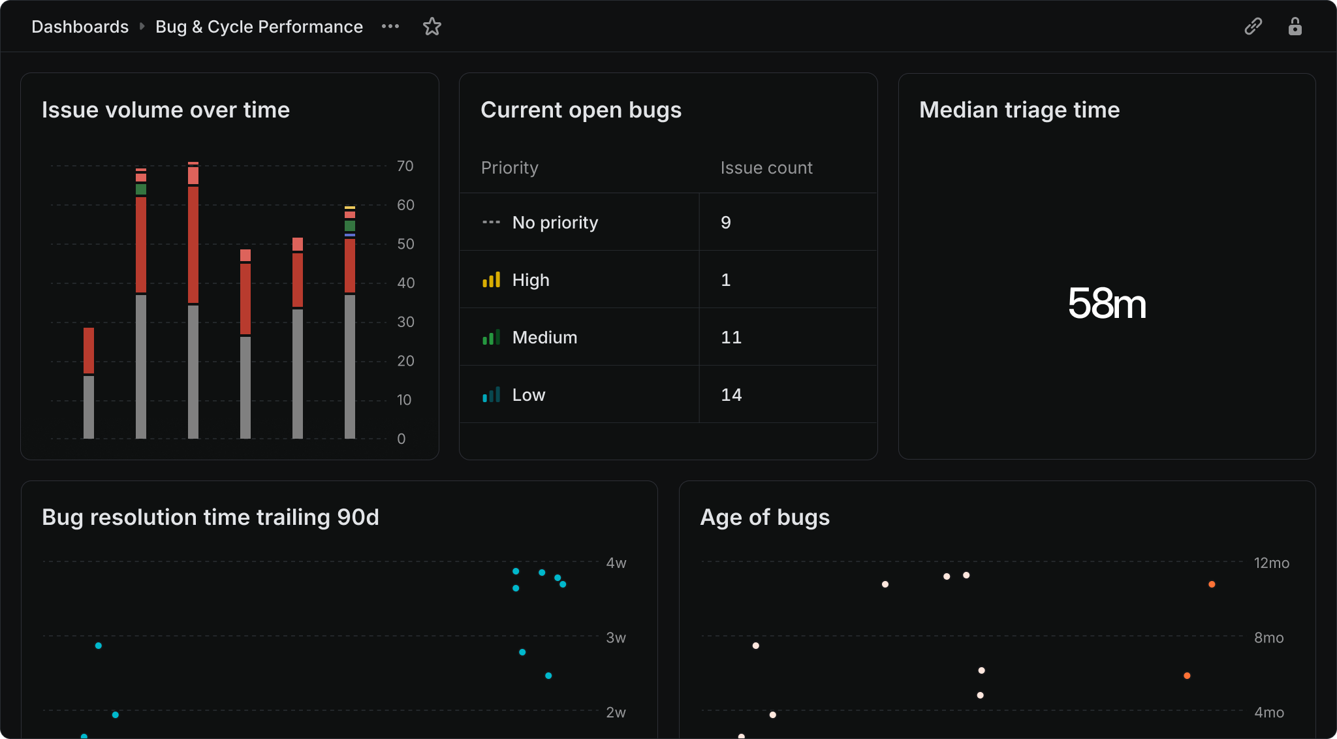Click the lock permissions icon

pyautogui.click(x=1295, y=27)
